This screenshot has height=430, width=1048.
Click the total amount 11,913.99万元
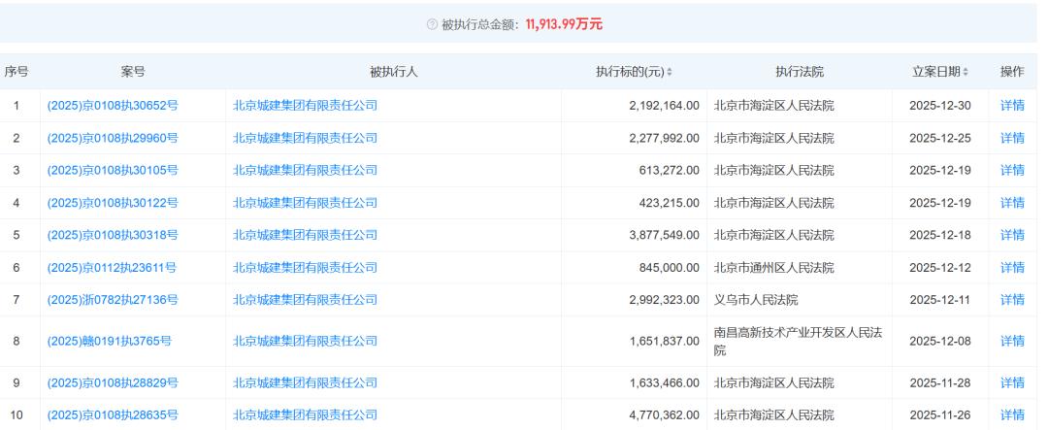click(564, 24)
